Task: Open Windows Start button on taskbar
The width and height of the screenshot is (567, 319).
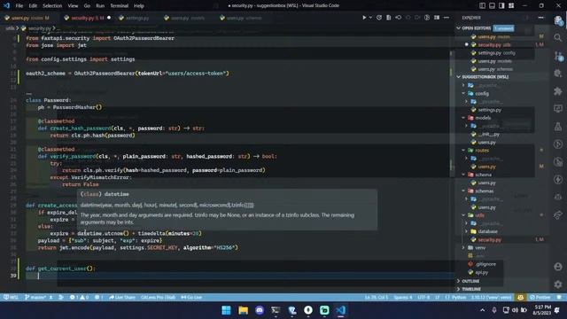Action: click(x=227, y=310)
